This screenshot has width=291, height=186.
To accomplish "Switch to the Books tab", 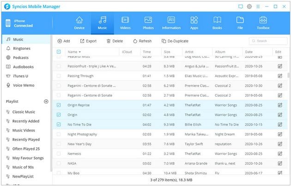I will [217, 23].
